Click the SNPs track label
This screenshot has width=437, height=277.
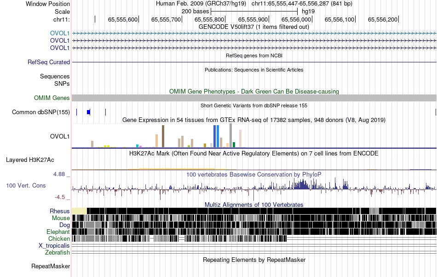point(62,83)
